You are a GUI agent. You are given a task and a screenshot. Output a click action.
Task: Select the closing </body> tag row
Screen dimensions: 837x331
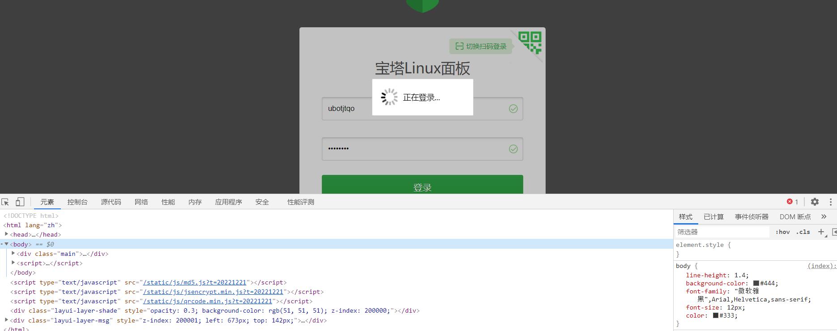[x=23, y=272]
